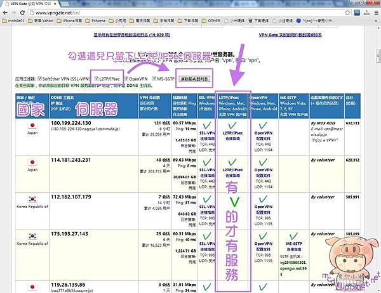This screenshot has width=381, height=293.
Task: Reload the page with the refresh icon
Action: tap(22, 13)
